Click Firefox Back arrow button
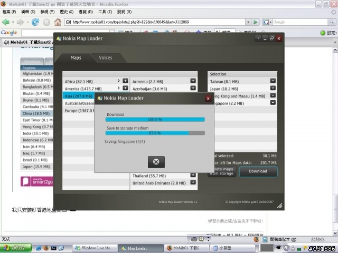Image resolution: width=338 pixels, height=253 pixels. (6, 22)
